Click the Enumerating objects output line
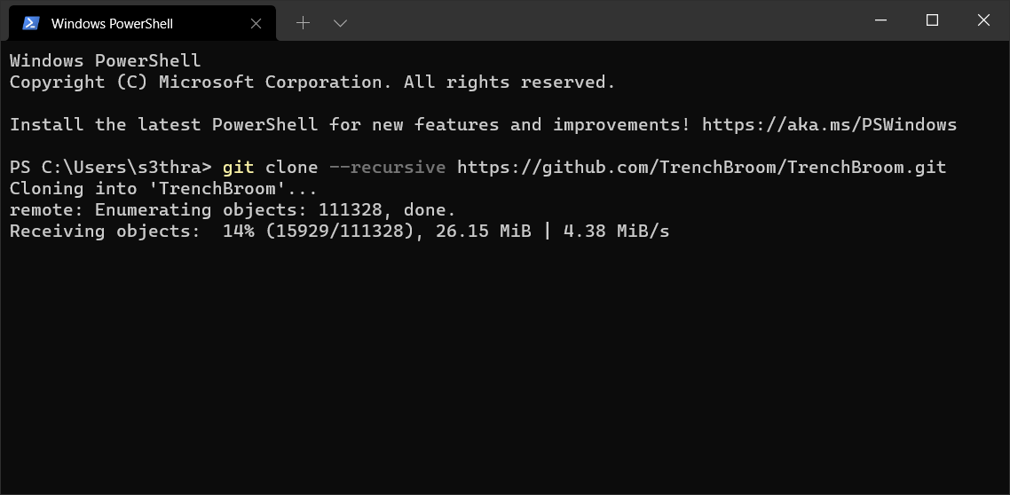 [233, 210]
